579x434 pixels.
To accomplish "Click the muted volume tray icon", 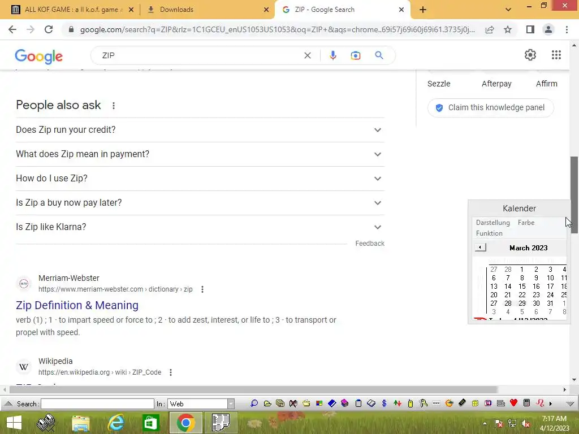I will click(526, 423).
